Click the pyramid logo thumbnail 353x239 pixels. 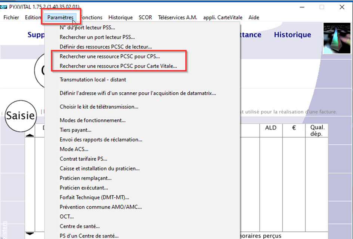click(337, 38)
